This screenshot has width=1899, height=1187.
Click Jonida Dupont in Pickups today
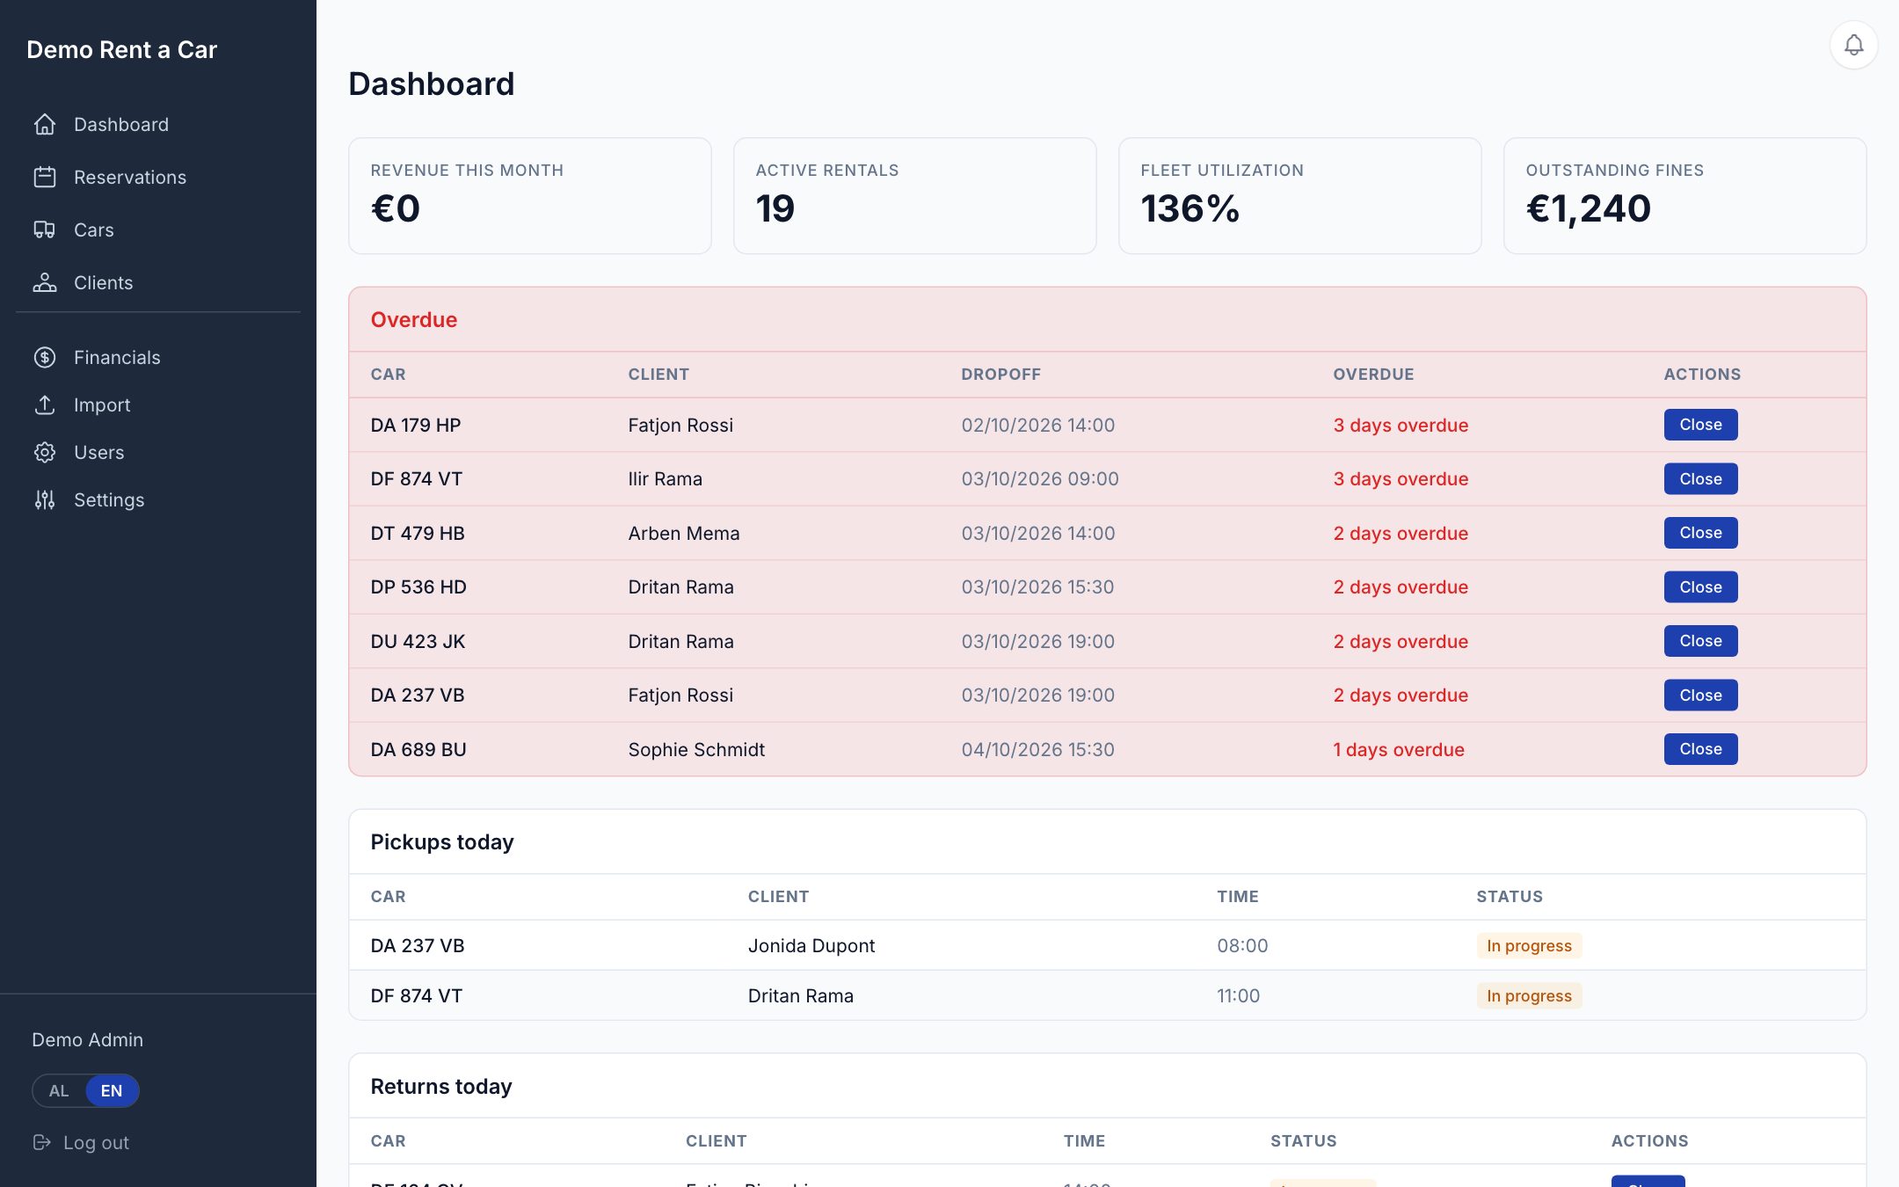coord(811,945)
